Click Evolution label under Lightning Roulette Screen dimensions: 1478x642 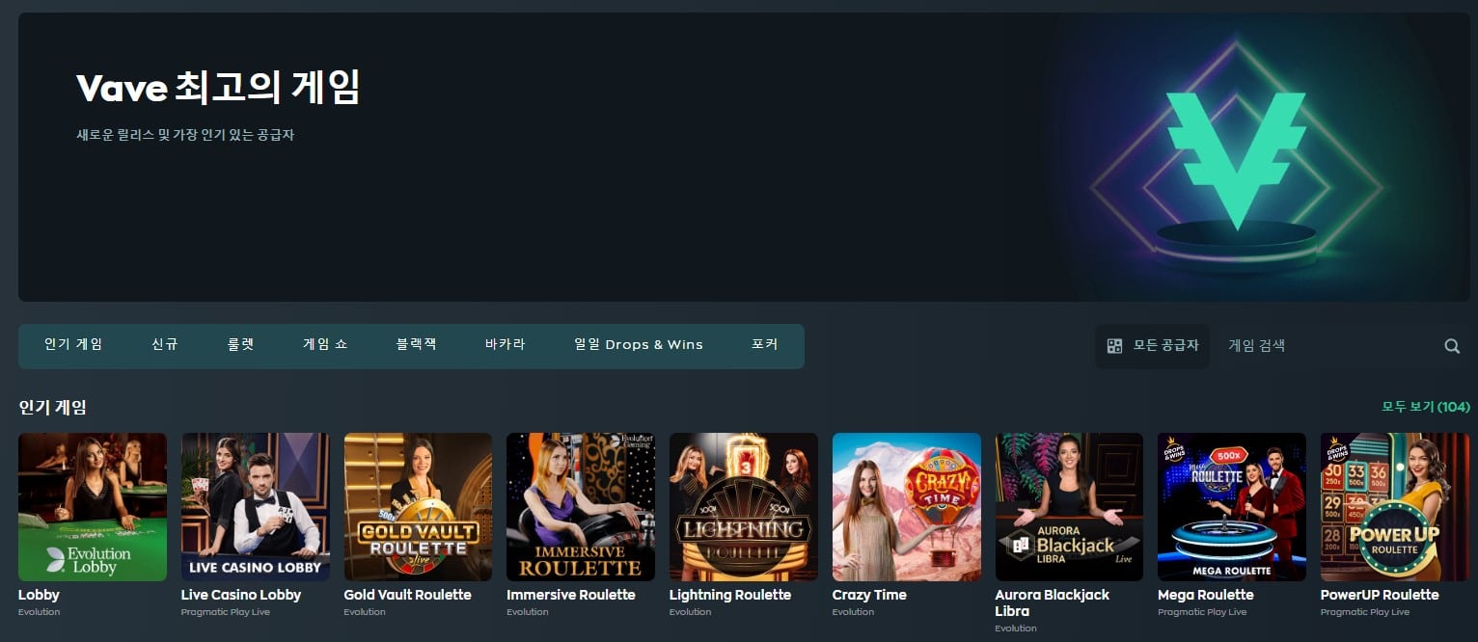point(690,612)
